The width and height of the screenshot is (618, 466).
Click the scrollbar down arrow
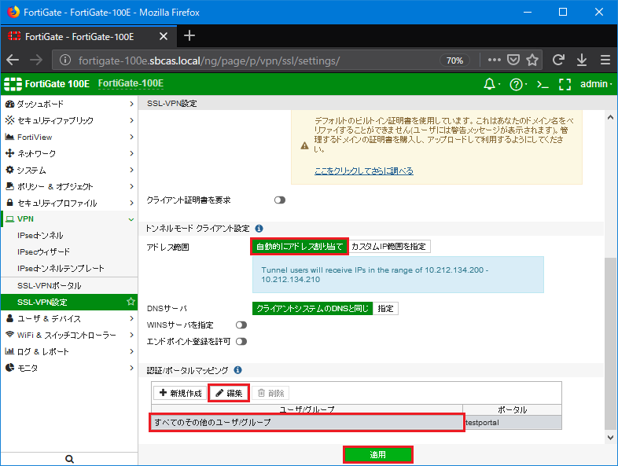[610, 437]
